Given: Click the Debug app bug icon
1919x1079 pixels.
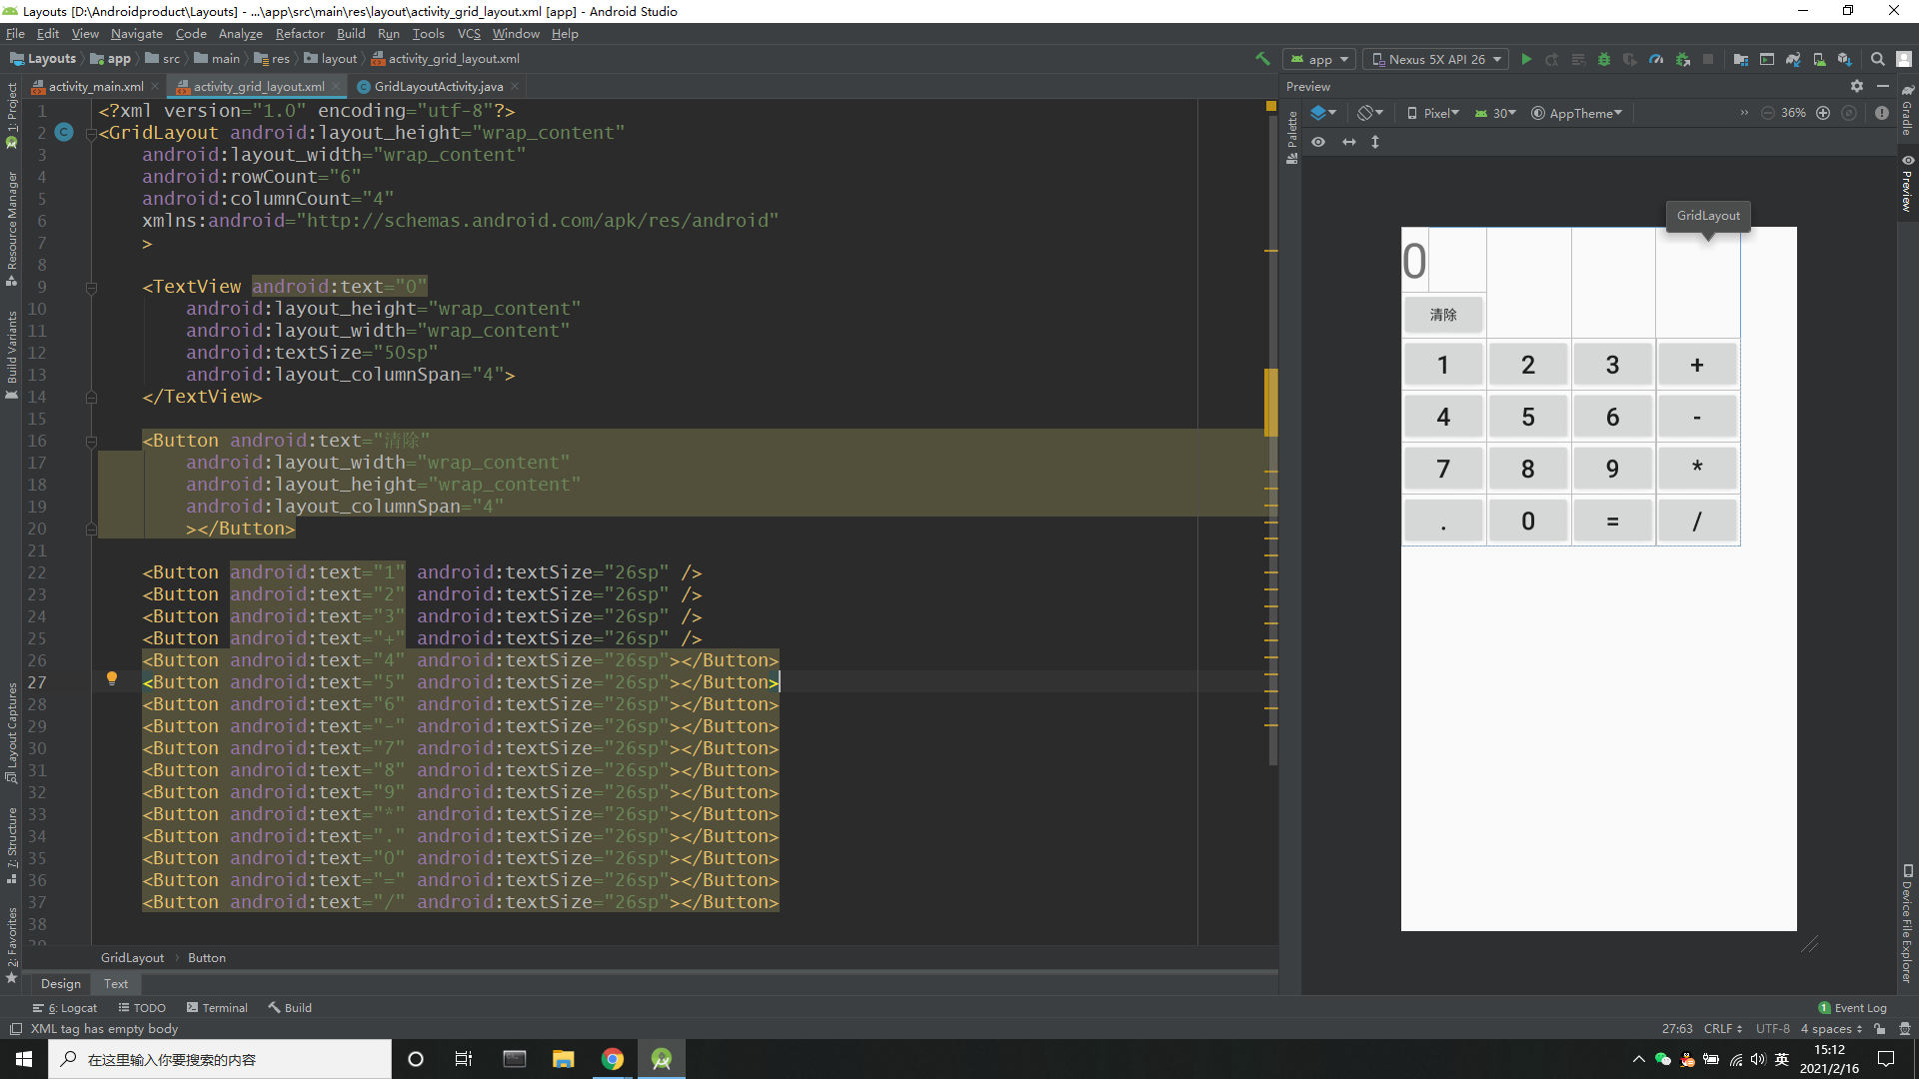Looking at the screenshot, I should point(1604,60).
